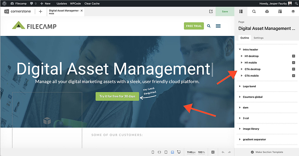Viewport: 299px width, 156px height.
Task: Click the 100% zoom field
Action: point(201,152)
